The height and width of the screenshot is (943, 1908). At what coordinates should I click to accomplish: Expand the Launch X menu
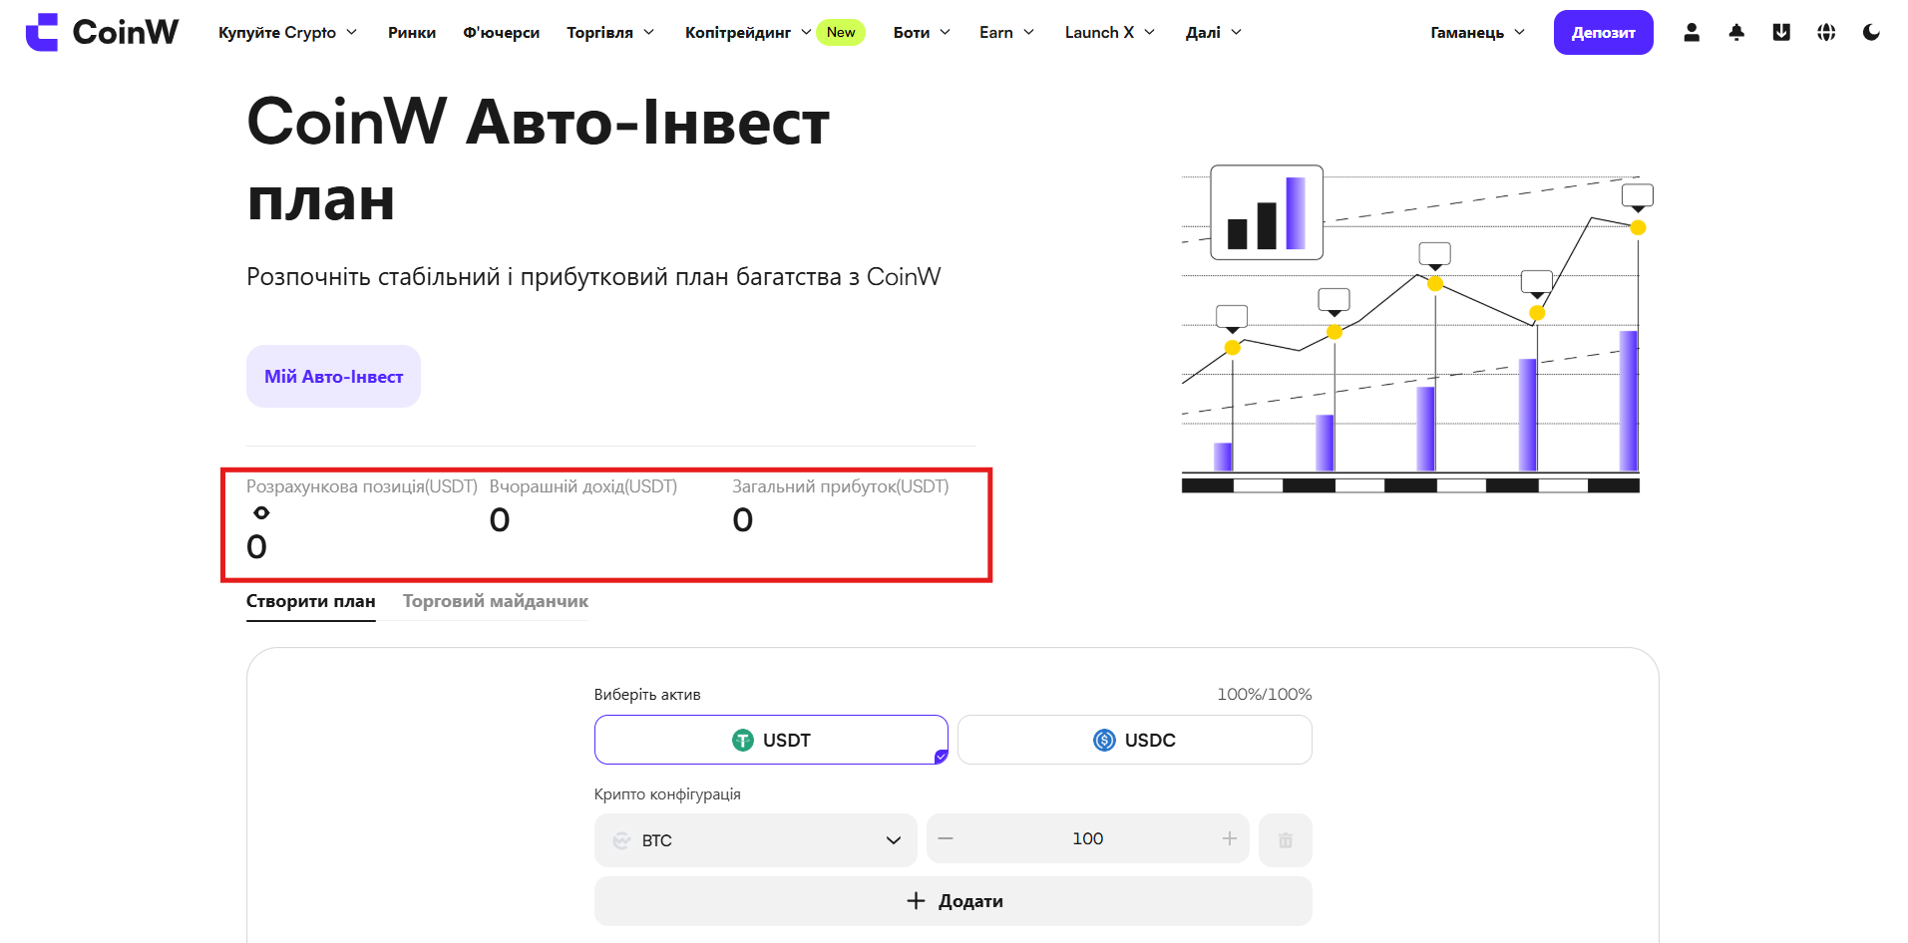tap(1110, 32)
